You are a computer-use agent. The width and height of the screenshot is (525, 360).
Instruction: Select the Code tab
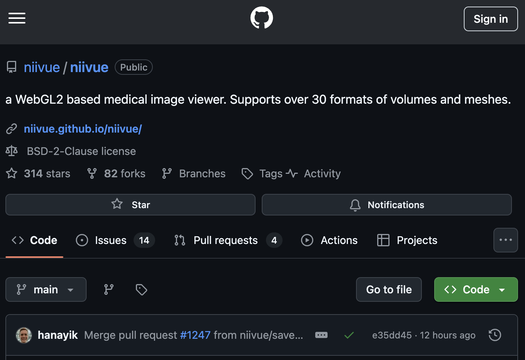tap(34, 240)
